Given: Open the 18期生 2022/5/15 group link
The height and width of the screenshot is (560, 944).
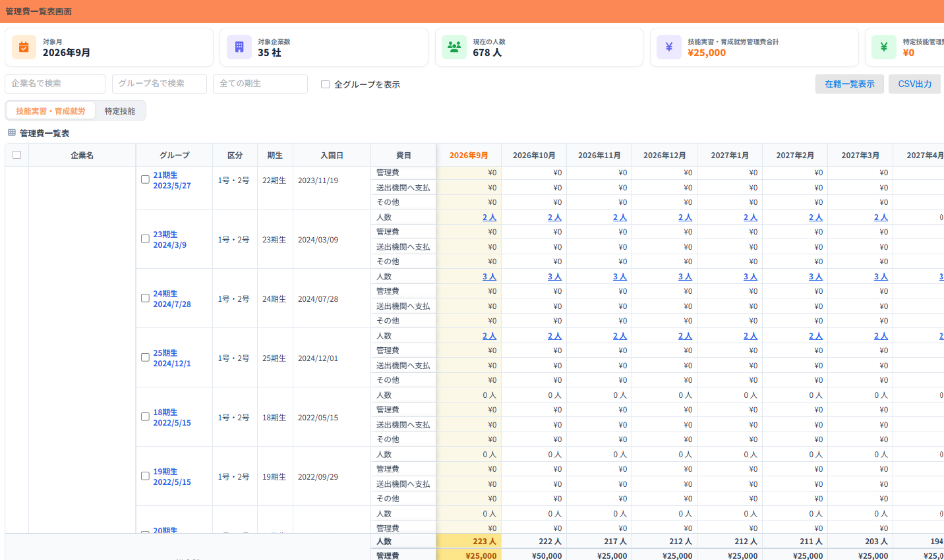Looking at the screenshot, I should click(x=172, y=418).
